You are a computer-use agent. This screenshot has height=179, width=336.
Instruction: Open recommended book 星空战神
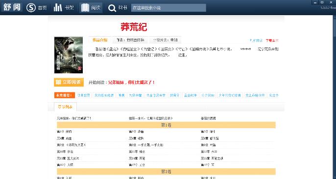190,95
